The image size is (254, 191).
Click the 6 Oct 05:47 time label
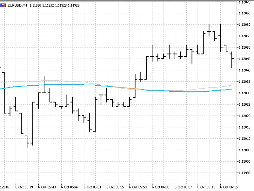point(70,187)
